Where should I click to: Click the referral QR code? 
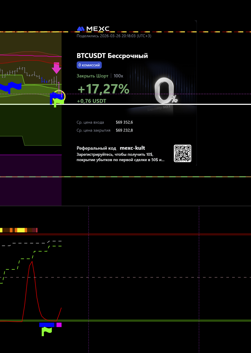click(x=182, y=153)
